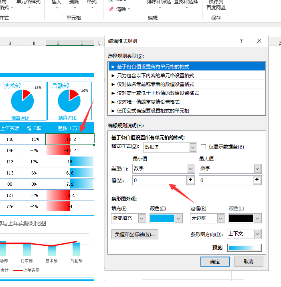
Task: Click the 技术部 pie chart
Action: click(22, 101)
